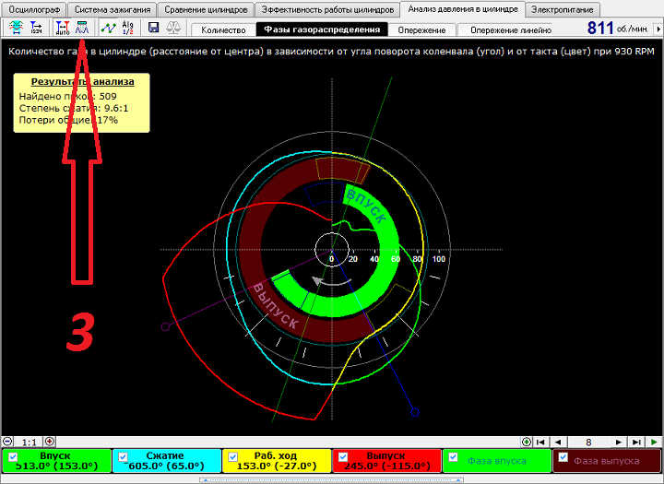The height and width of the screenshot is (484, 664).
Task: Click the Потери общие 17% line
Action: click(68, 120)
